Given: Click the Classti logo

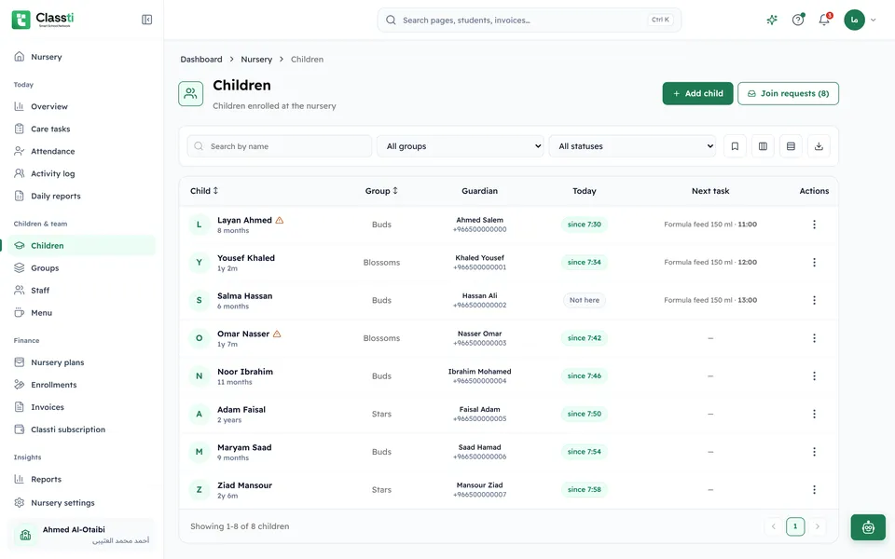Looking at the screenshot, I should pos(43,20).
